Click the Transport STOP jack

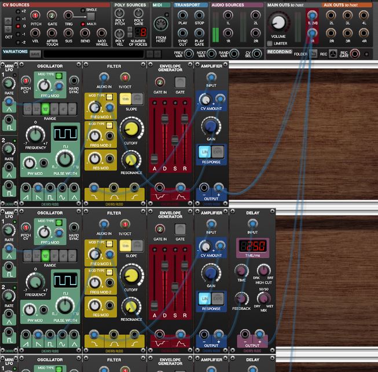pyautogui.click(x=199, y=16)
